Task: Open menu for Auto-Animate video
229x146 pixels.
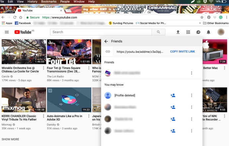Action: click(x=89, y=116)
